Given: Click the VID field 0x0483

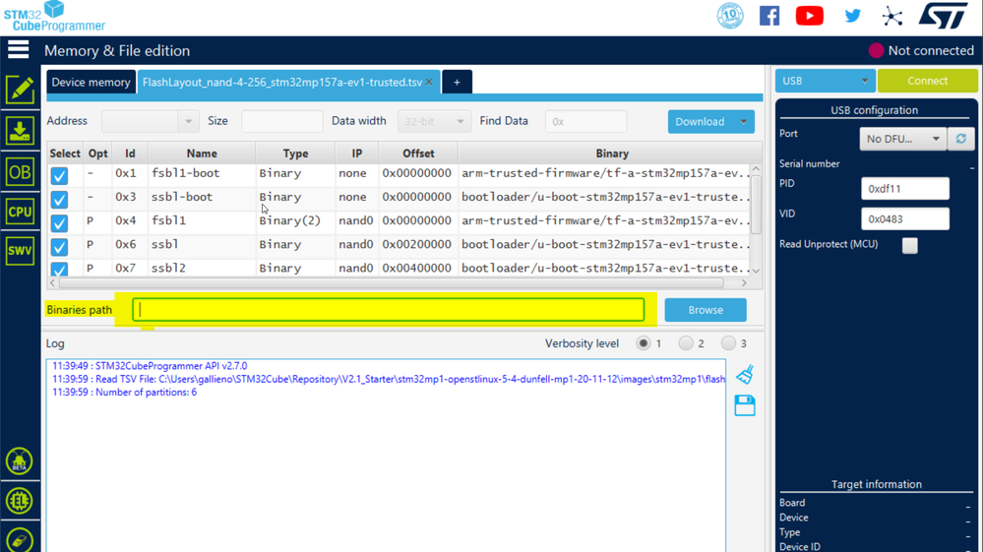Looking at the screenshot, I should coord(905,218).
